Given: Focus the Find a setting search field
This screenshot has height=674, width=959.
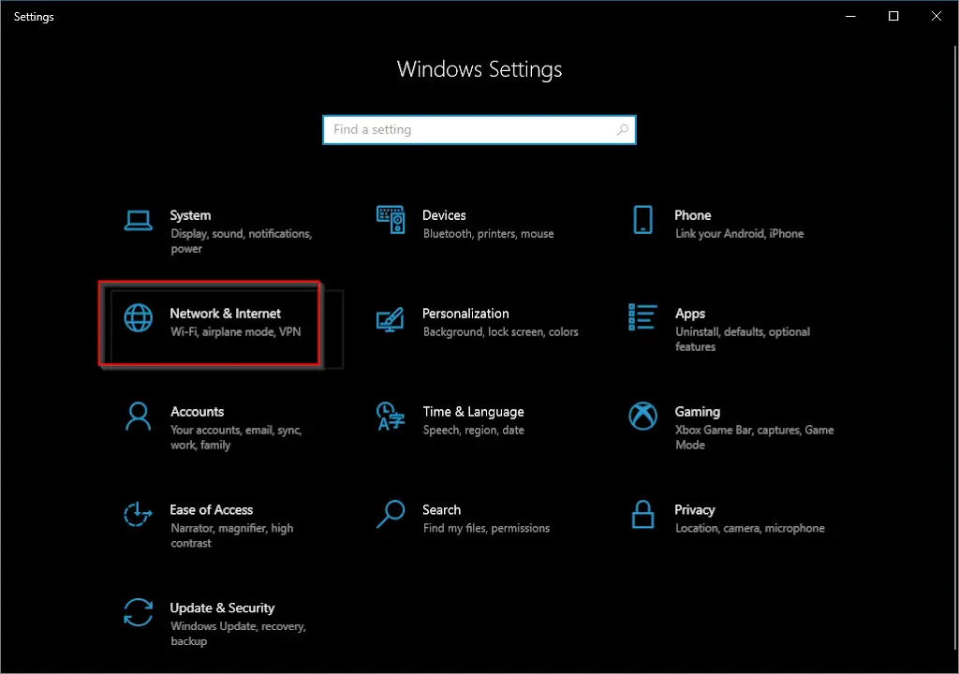Looking at the screenshot, I should tap(479, 130).
